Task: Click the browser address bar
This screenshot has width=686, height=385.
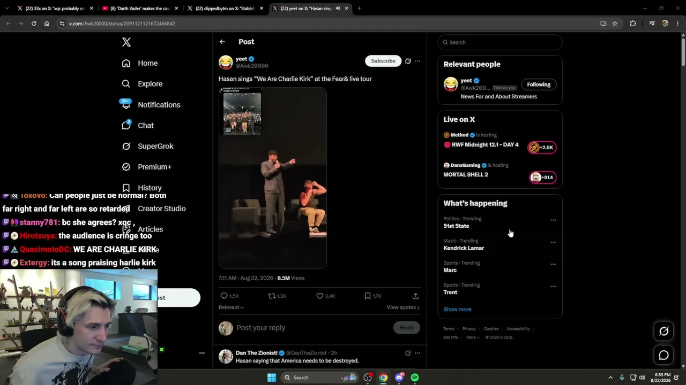Action: 327,24
